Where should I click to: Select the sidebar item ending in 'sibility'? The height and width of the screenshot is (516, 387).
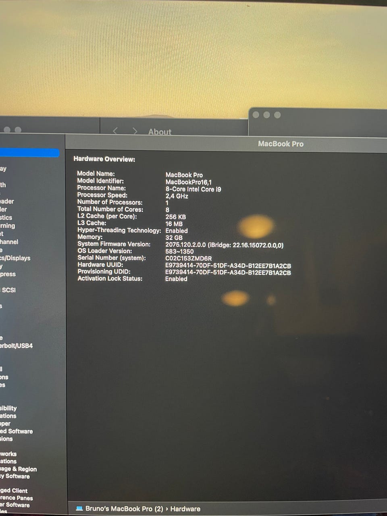8,408
